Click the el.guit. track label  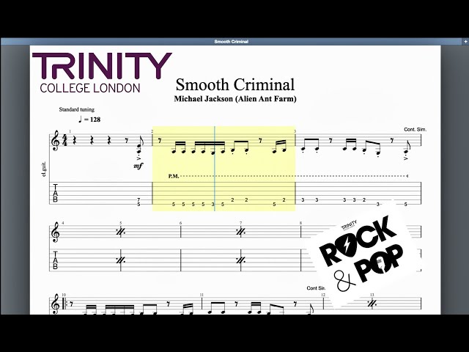[44, 169]
